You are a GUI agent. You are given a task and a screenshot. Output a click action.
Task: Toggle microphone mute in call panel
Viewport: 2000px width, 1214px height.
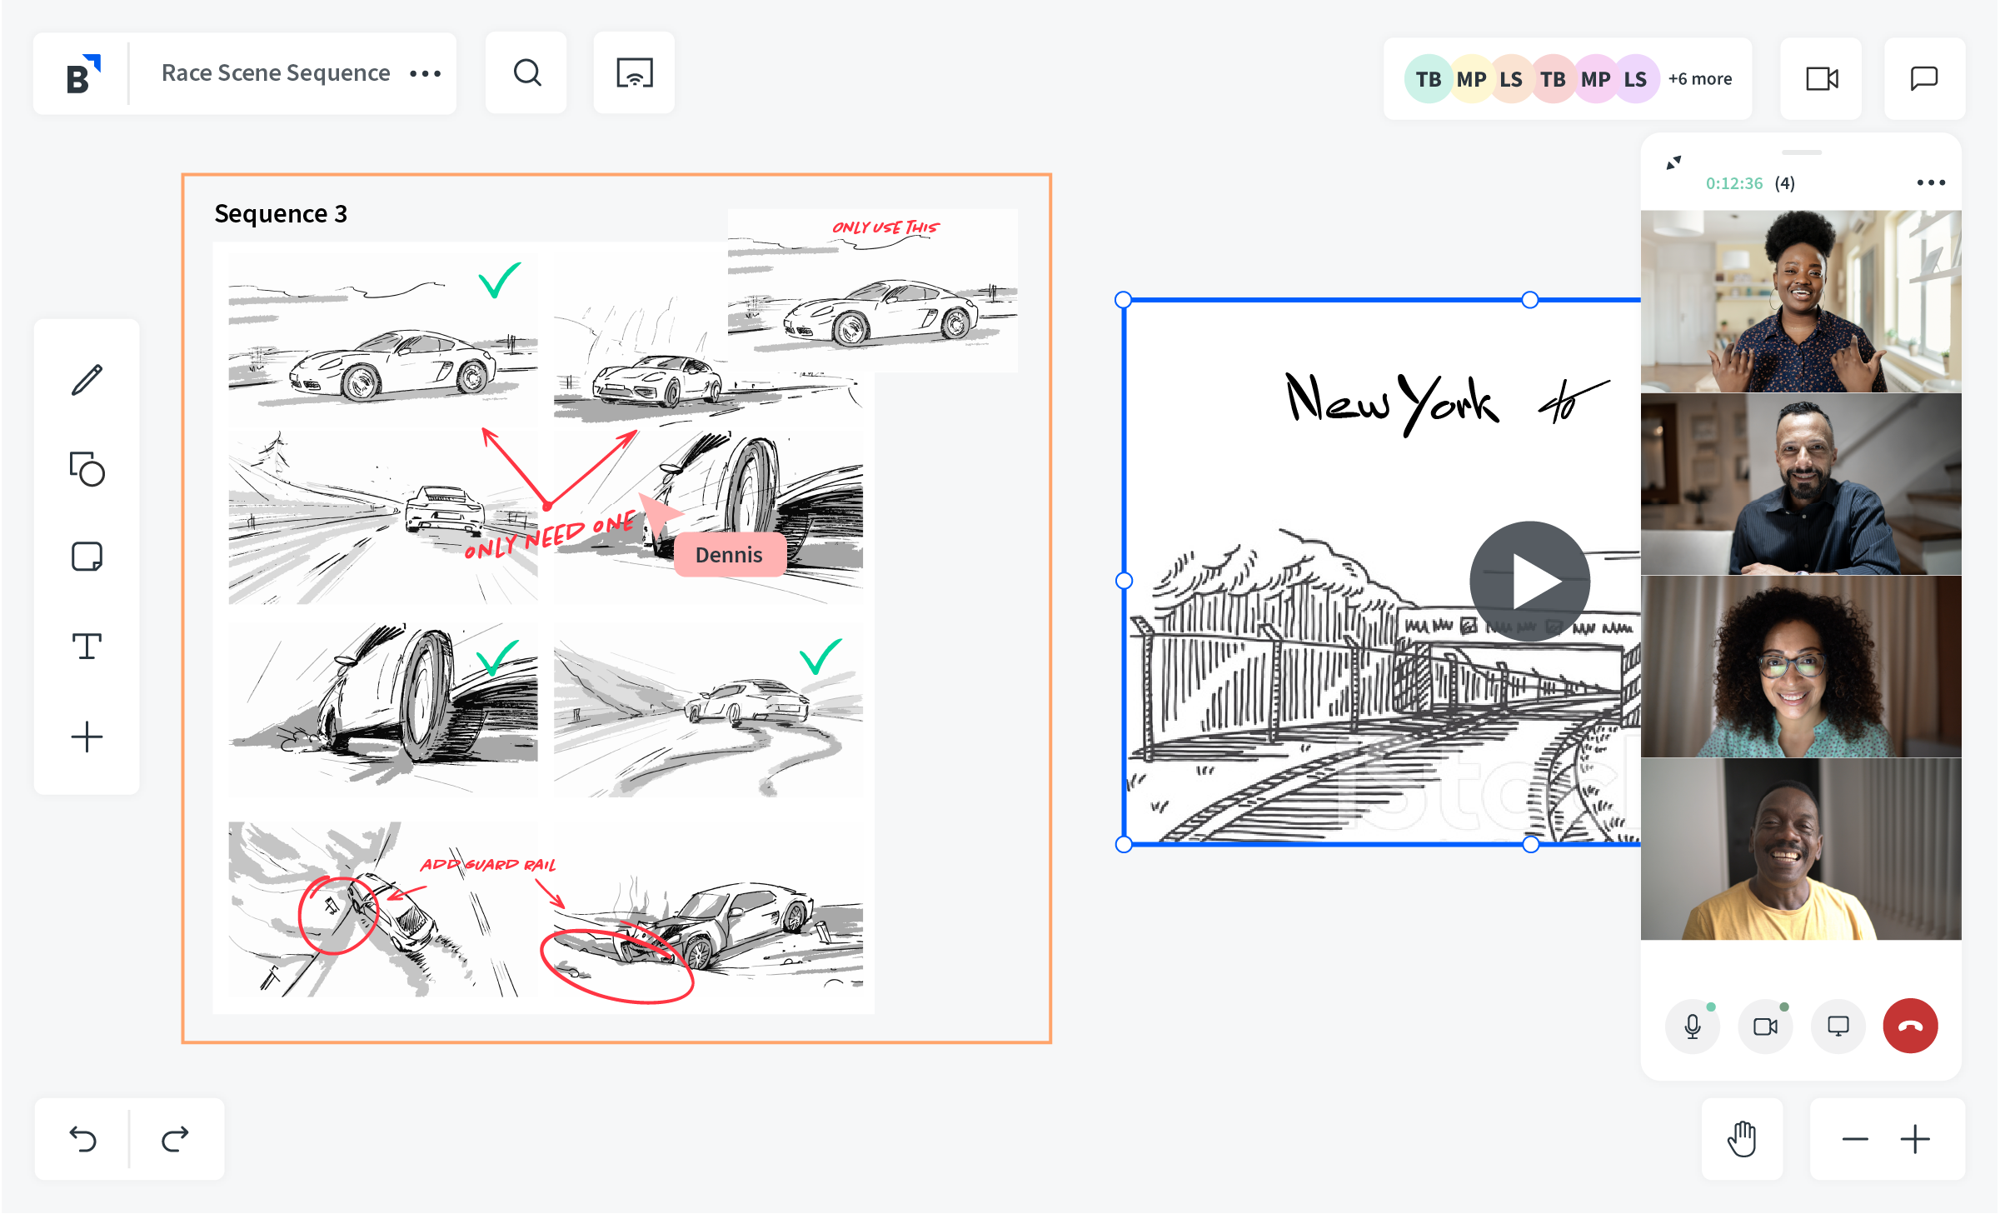click(x=1692, y=1026)
